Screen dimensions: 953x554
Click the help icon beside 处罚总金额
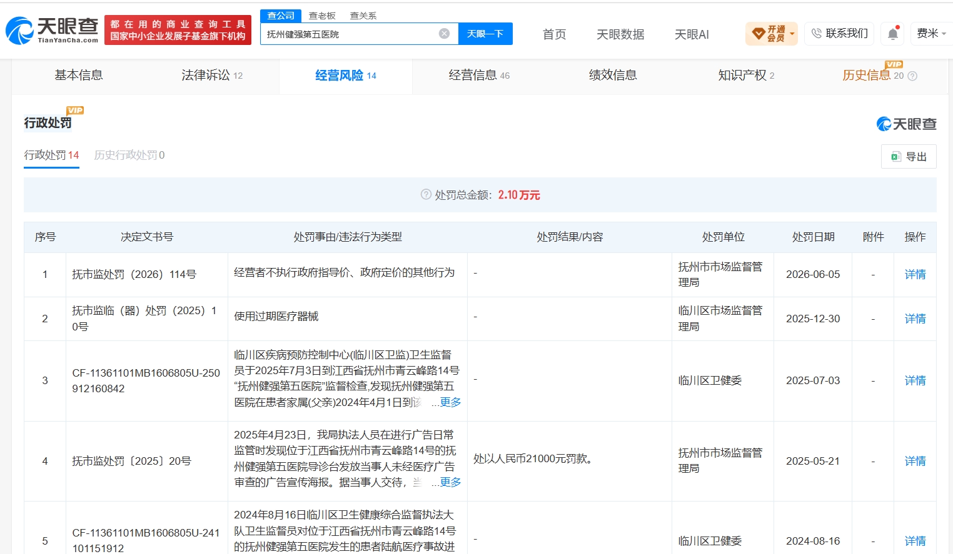point(426,195)
